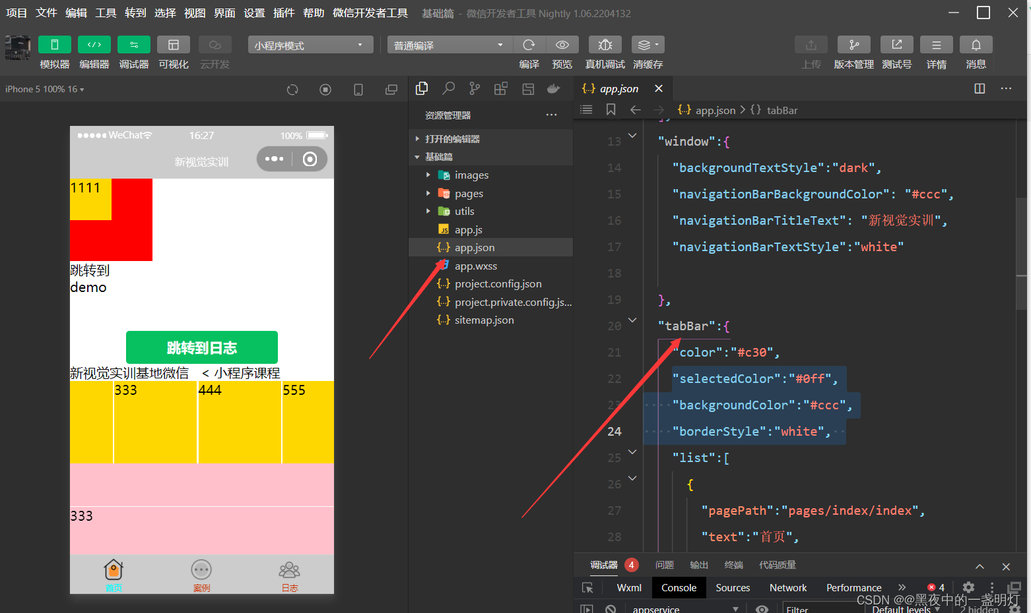
Task: Click the real-device debug (真机调试) icon
Action: (605, 45)
